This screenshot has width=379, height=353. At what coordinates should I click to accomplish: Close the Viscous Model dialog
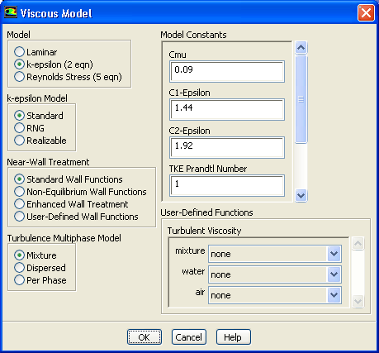pos(366,13)
